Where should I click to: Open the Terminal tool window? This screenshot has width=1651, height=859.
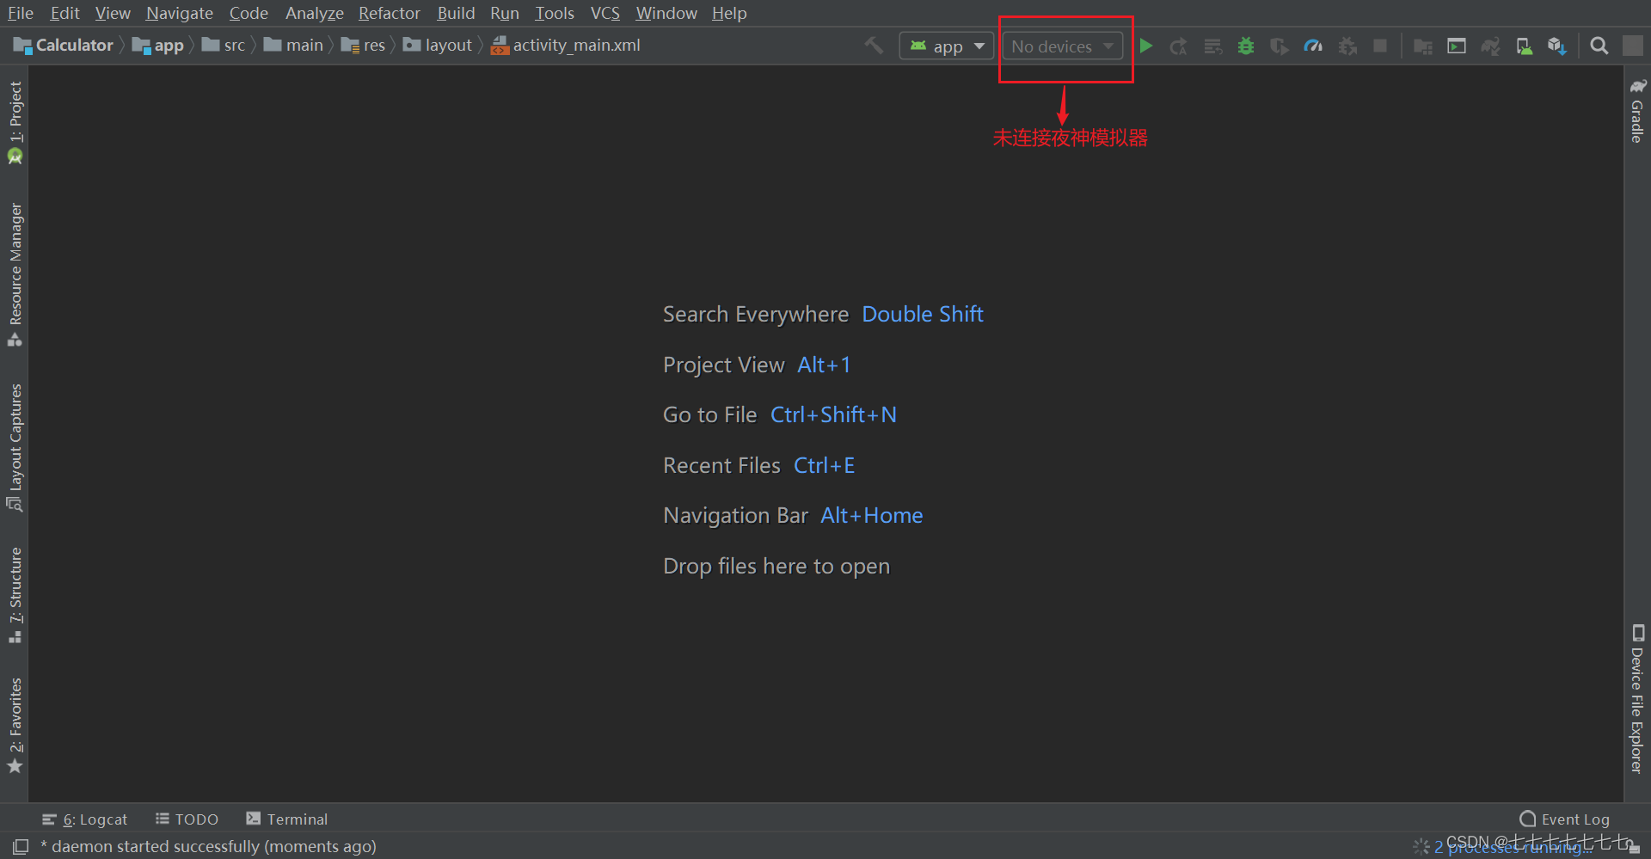(286, 819)
